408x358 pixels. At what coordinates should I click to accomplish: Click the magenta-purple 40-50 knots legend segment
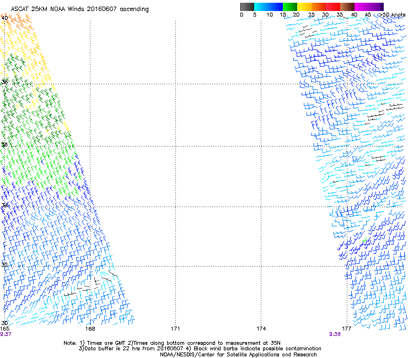(x=369, y=7)
